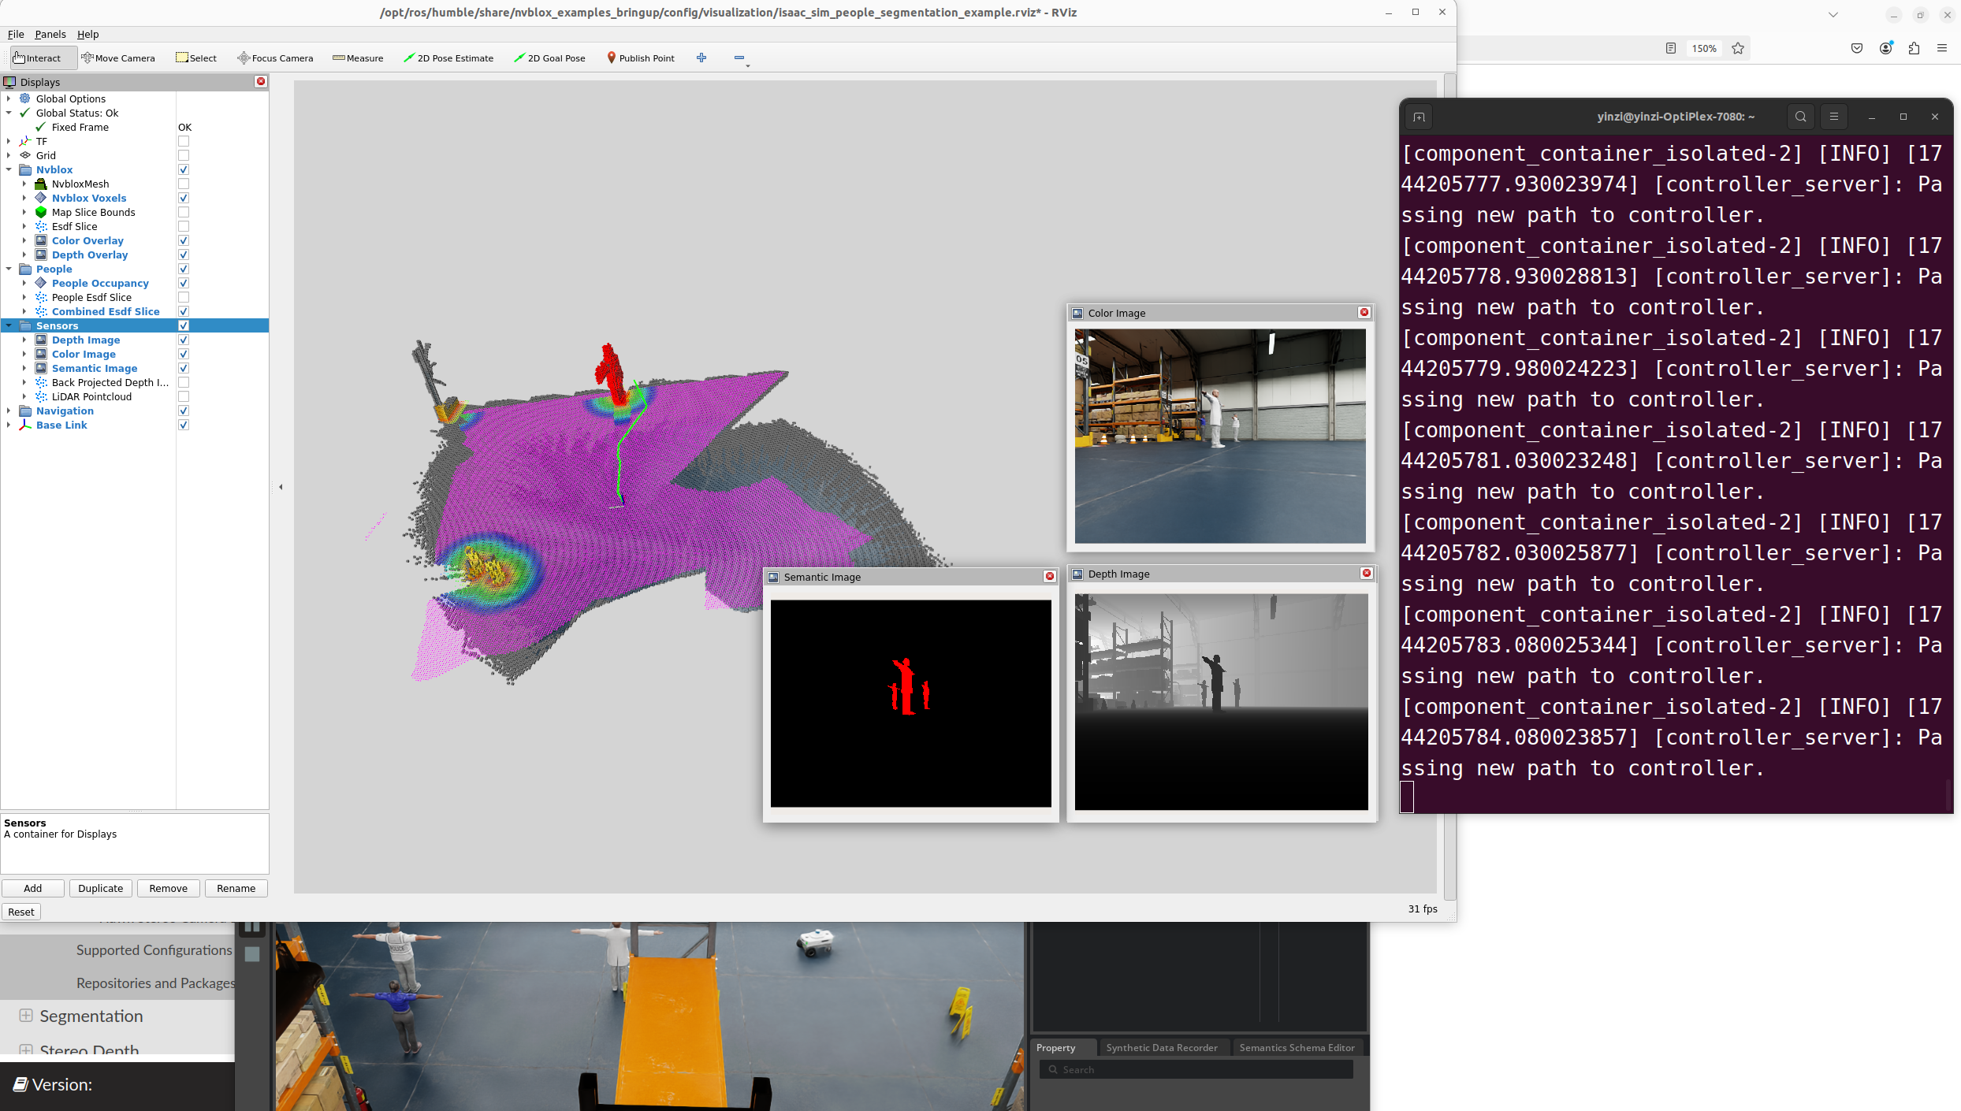Click the terminal search icon
The height and width of the screenshot is (1111, 1961).
pyautogui.click(x=1801, y=117)
